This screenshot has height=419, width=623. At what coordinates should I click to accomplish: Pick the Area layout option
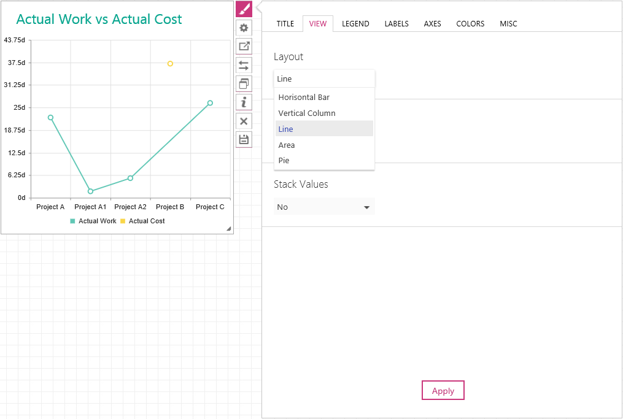click(324, 145)
